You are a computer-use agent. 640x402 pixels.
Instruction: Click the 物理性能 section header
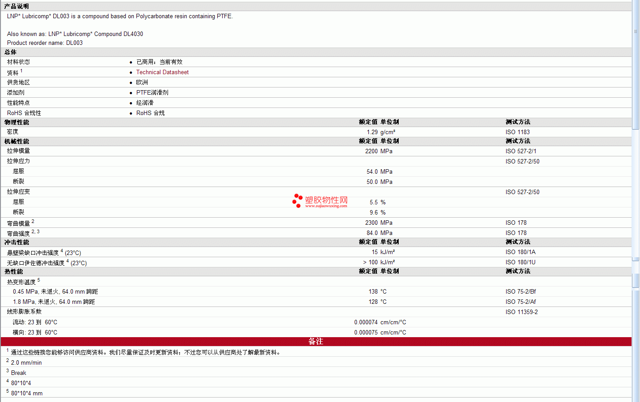(16, 122)
